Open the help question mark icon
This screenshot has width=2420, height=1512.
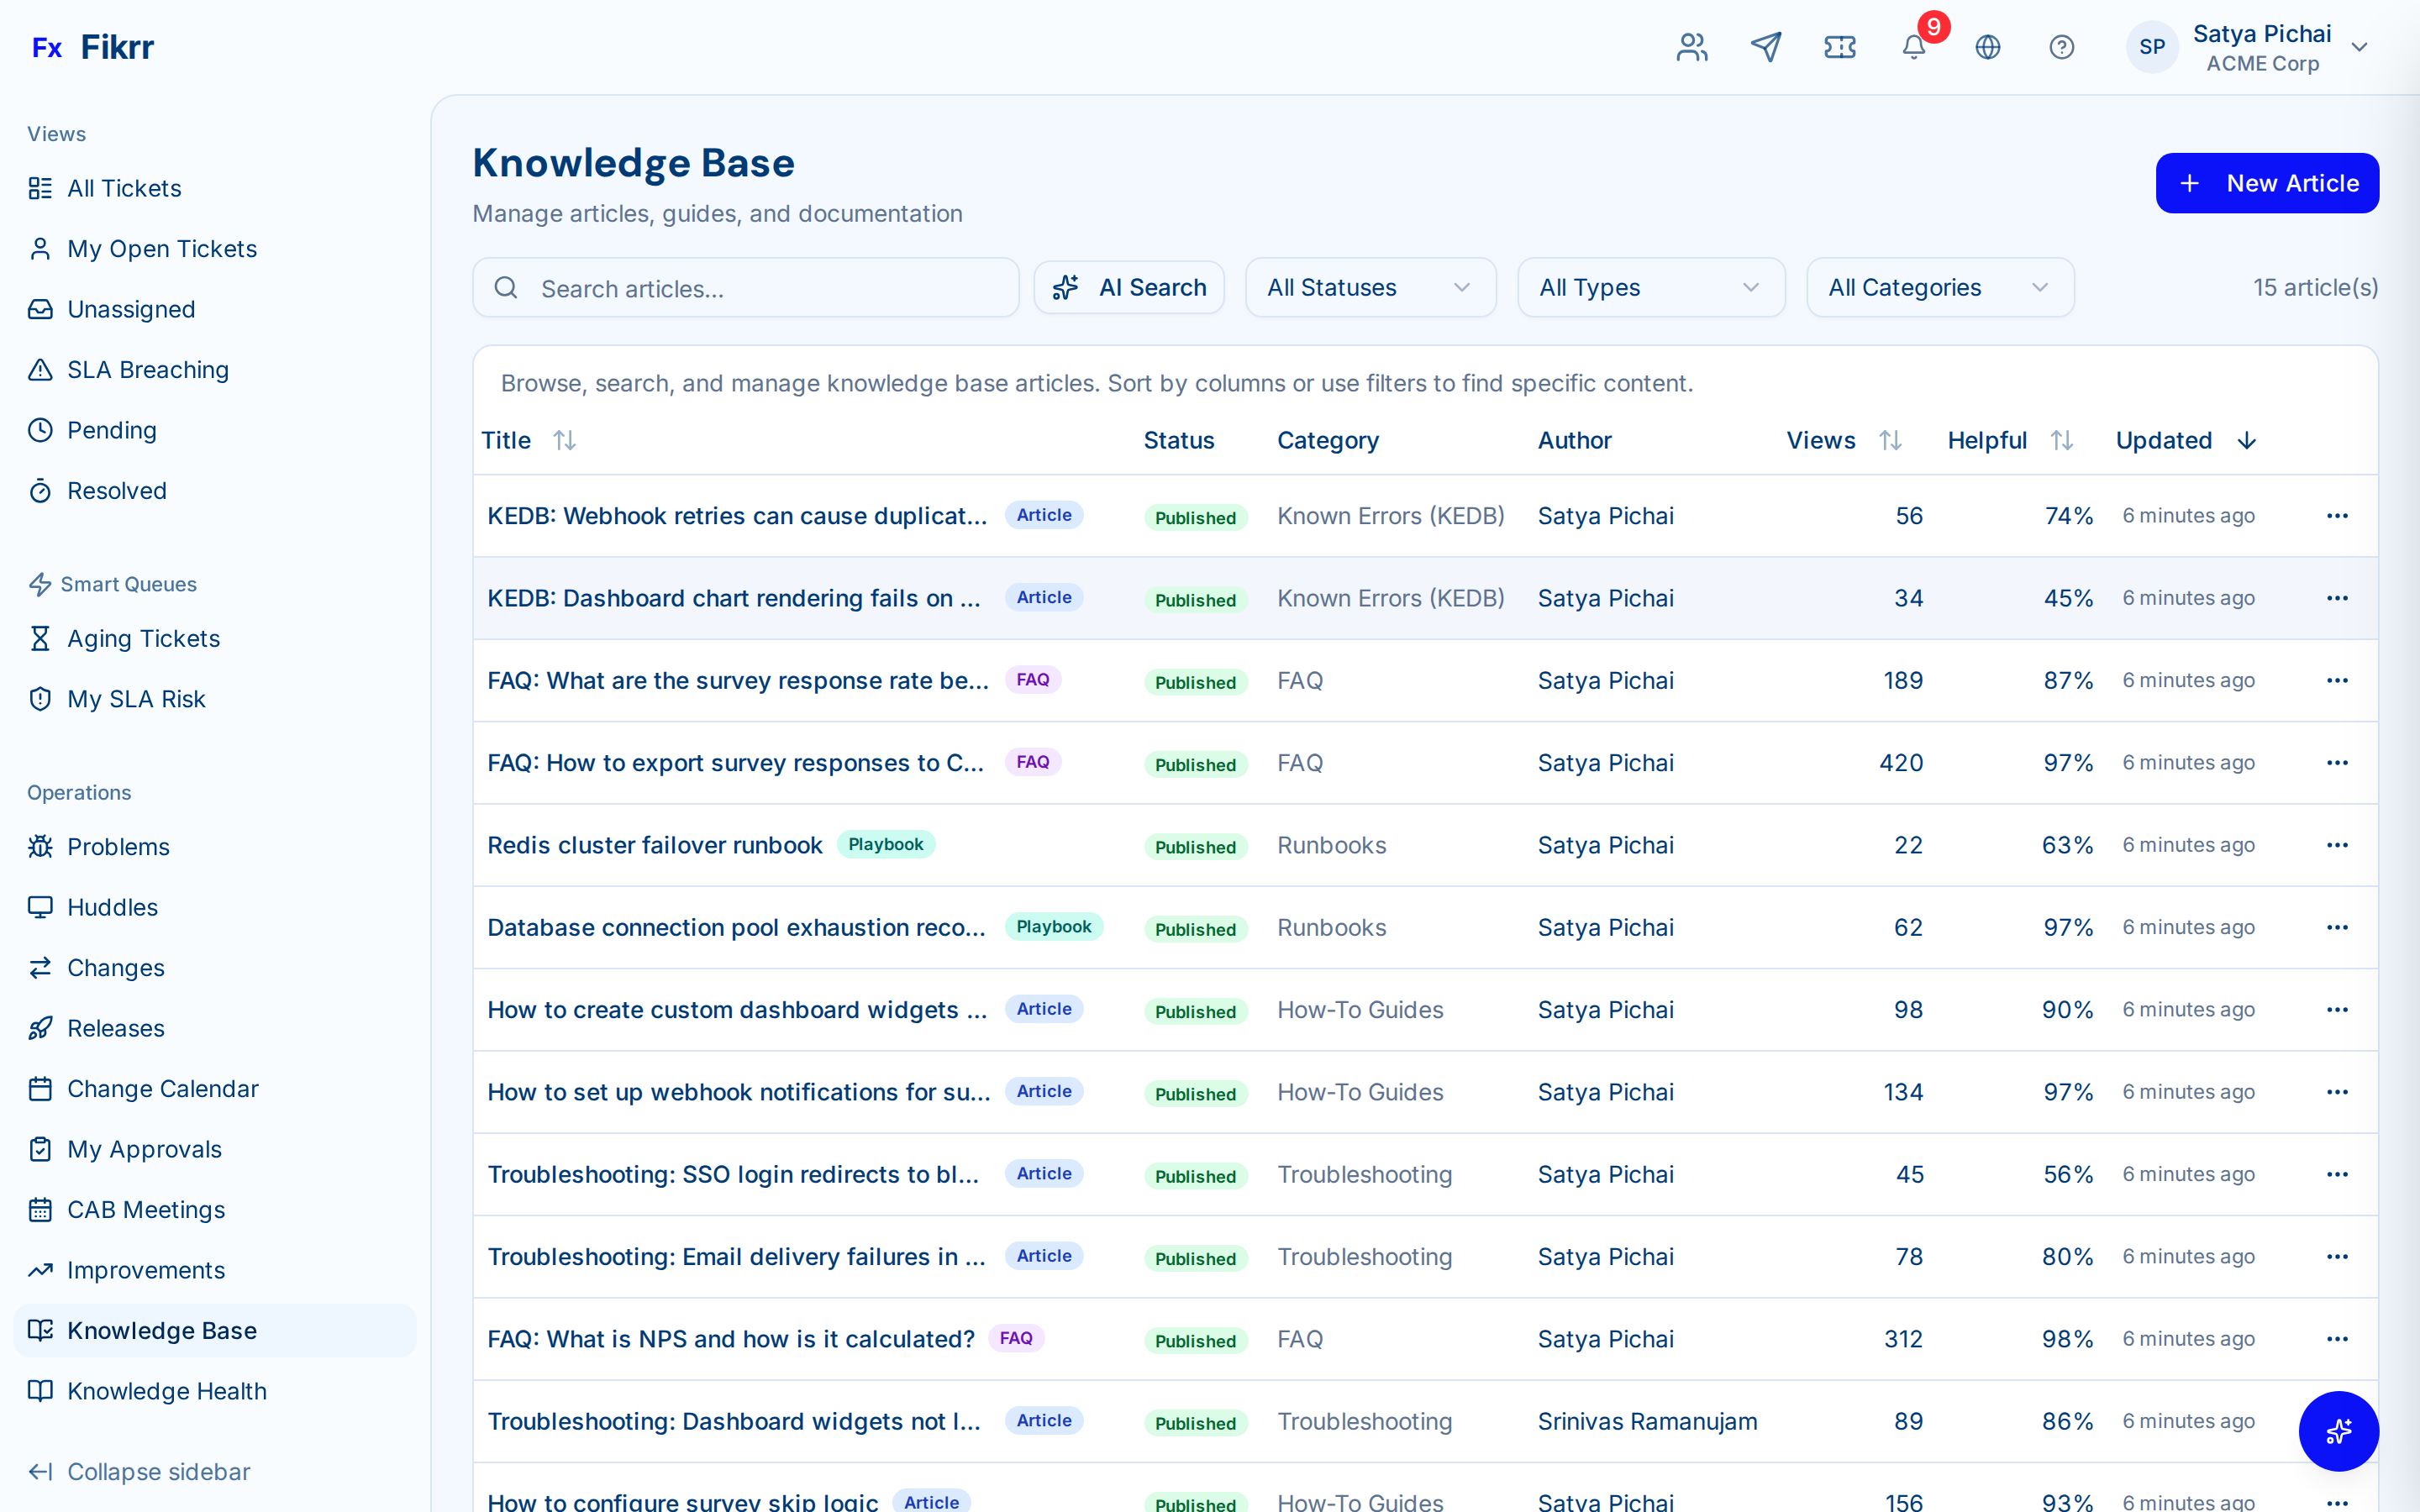[2061, 47]
